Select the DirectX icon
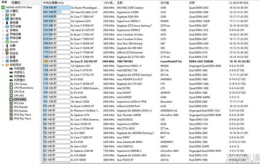Screen dimensions: 260x164 pyautogui.click(x=7, y=42)
